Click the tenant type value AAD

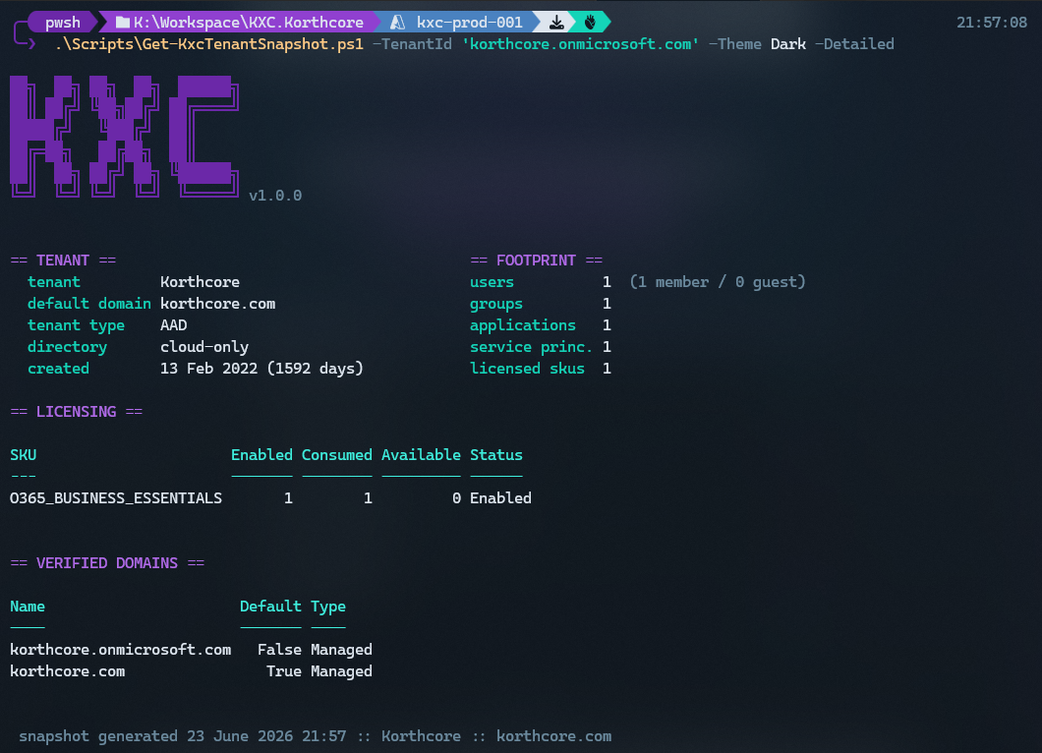[x=173, y=325]
